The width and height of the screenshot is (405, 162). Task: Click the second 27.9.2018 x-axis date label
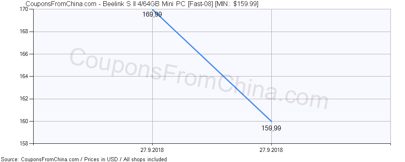271,150
